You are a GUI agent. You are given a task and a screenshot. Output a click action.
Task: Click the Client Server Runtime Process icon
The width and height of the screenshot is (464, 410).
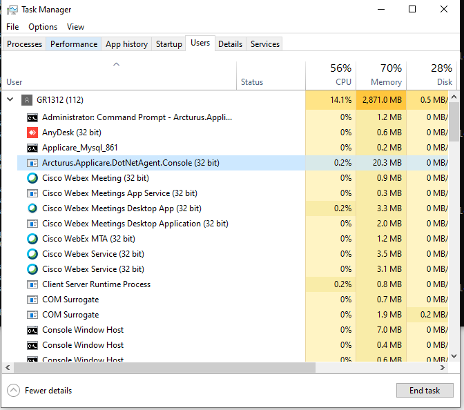[32, 284]
